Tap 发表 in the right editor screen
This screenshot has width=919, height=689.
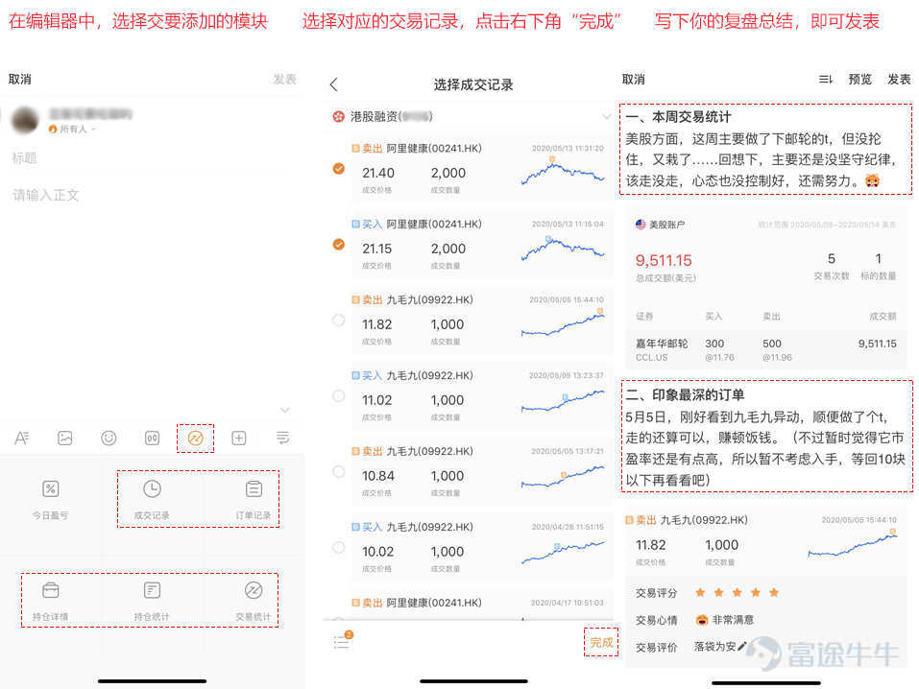tap(899, 79)
